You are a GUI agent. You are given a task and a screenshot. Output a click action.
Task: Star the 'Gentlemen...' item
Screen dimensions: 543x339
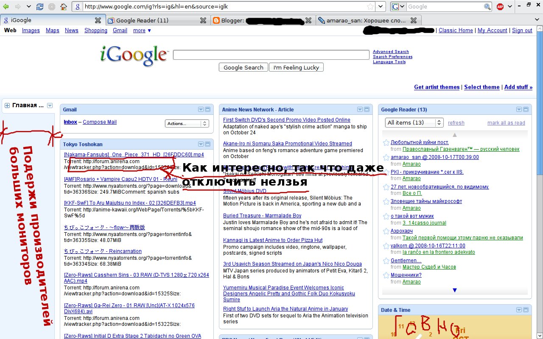386,261
